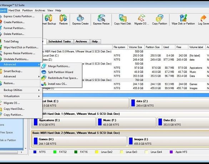Expand the Backup Utilities submenu

pos(21,90)
